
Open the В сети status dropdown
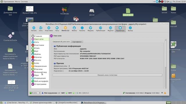(35, 93)
